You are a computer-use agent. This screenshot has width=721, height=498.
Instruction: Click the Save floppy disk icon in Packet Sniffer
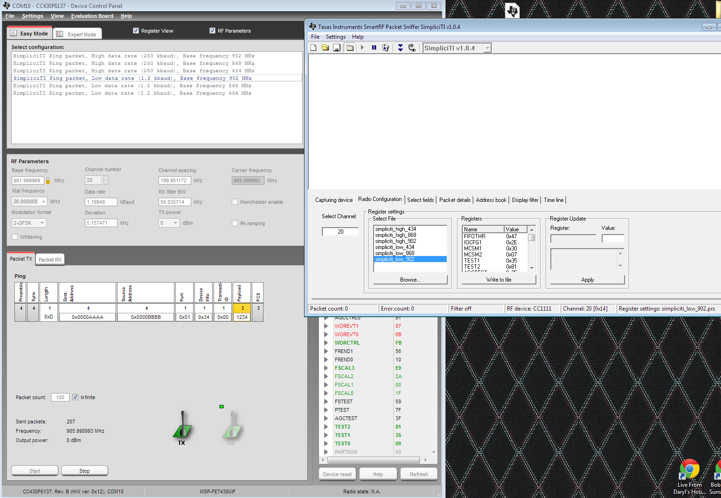coord(337,48)
